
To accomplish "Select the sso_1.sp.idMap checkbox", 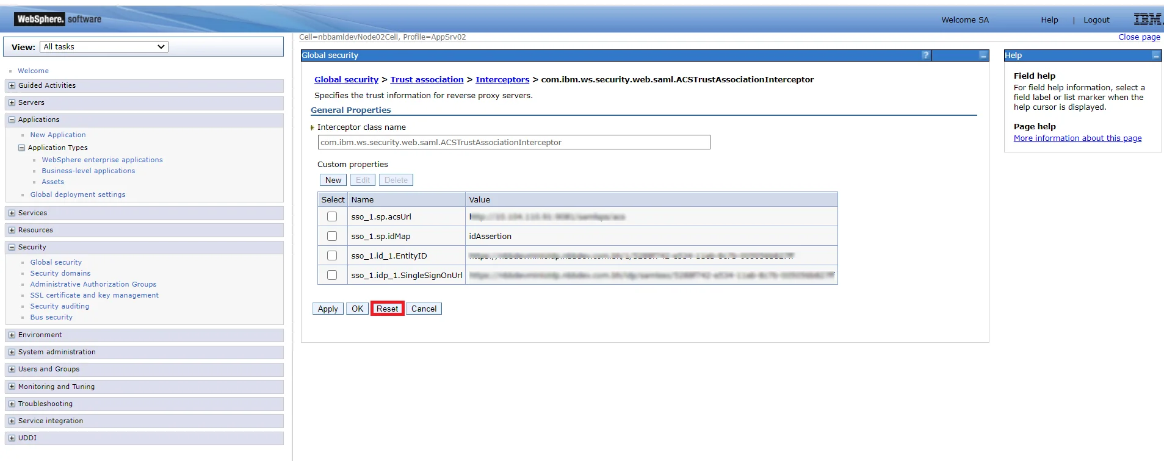I will coord(332,236).
